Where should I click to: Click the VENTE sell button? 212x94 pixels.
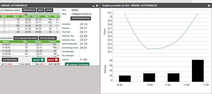pyautogui.click(x=53, y=60)
